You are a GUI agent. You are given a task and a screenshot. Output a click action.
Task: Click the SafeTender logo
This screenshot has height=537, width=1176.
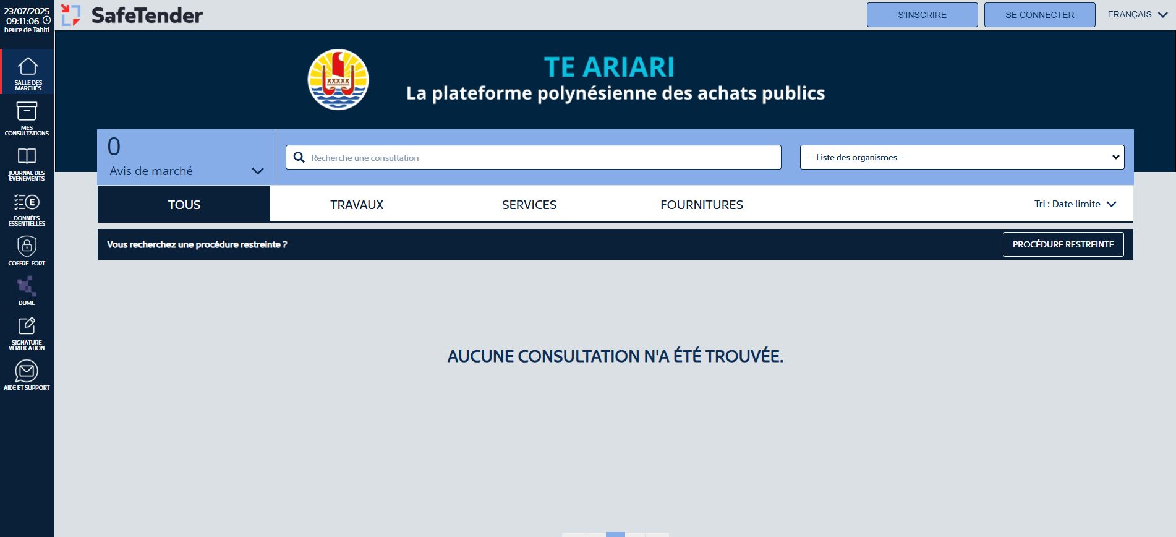click(x=132, y=15)
